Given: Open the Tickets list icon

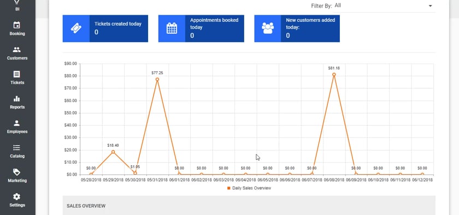Looking at the screenshot, I should (17, 74).
